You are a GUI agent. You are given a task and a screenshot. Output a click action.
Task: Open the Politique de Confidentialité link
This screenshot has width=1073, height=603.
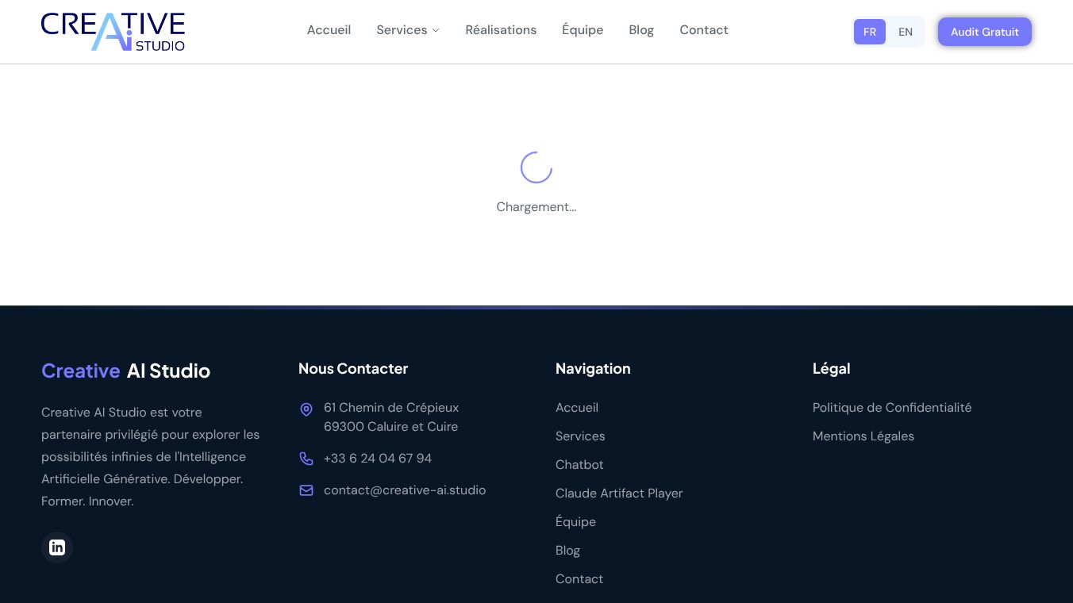(x=892, y=408)
